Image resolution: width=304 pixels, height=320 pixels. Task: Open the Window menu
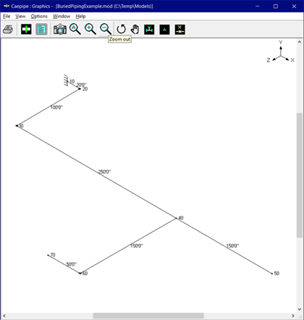coord(62,16)
